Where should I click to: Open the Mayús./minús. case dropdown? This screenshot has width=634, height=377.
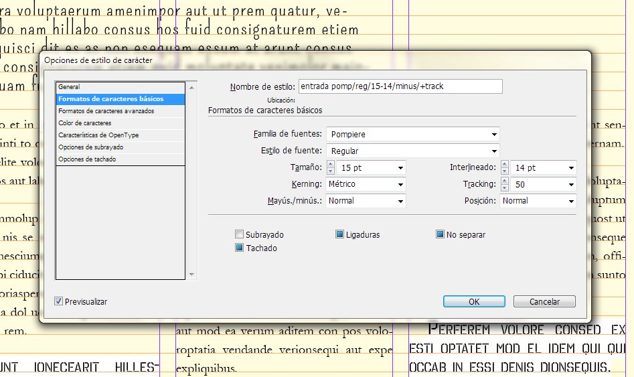(x=400, y=201)
